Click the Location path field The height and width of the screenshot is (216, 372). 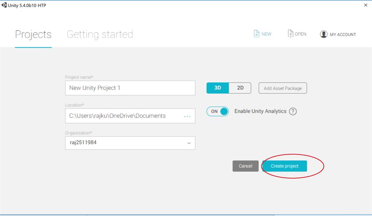point(130,116)
